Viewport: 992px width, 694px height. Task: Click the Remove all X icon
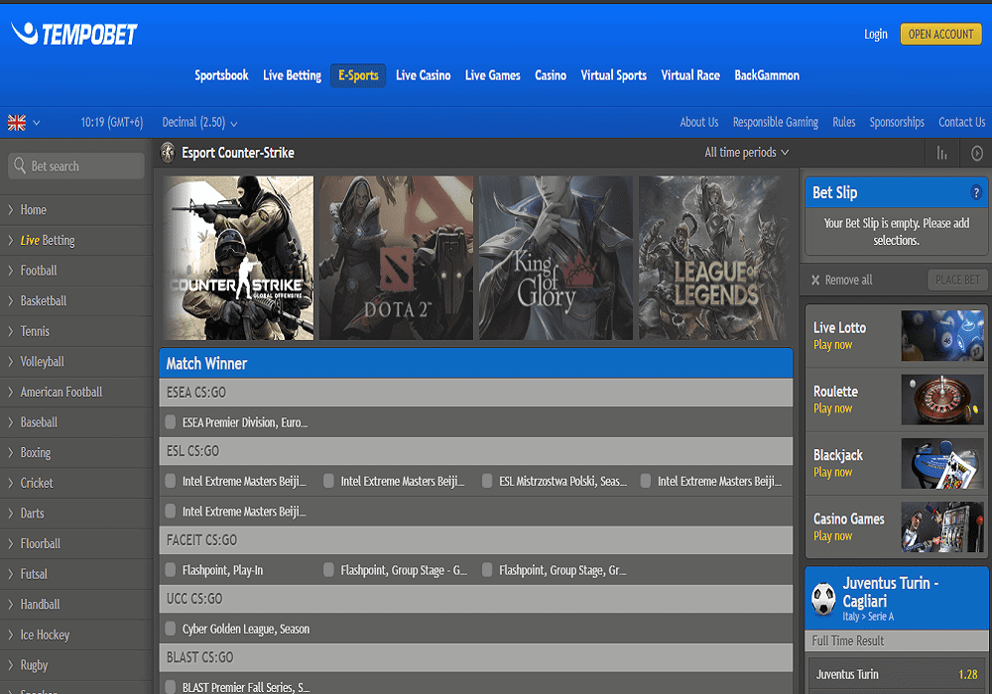[x=815, y=280]
